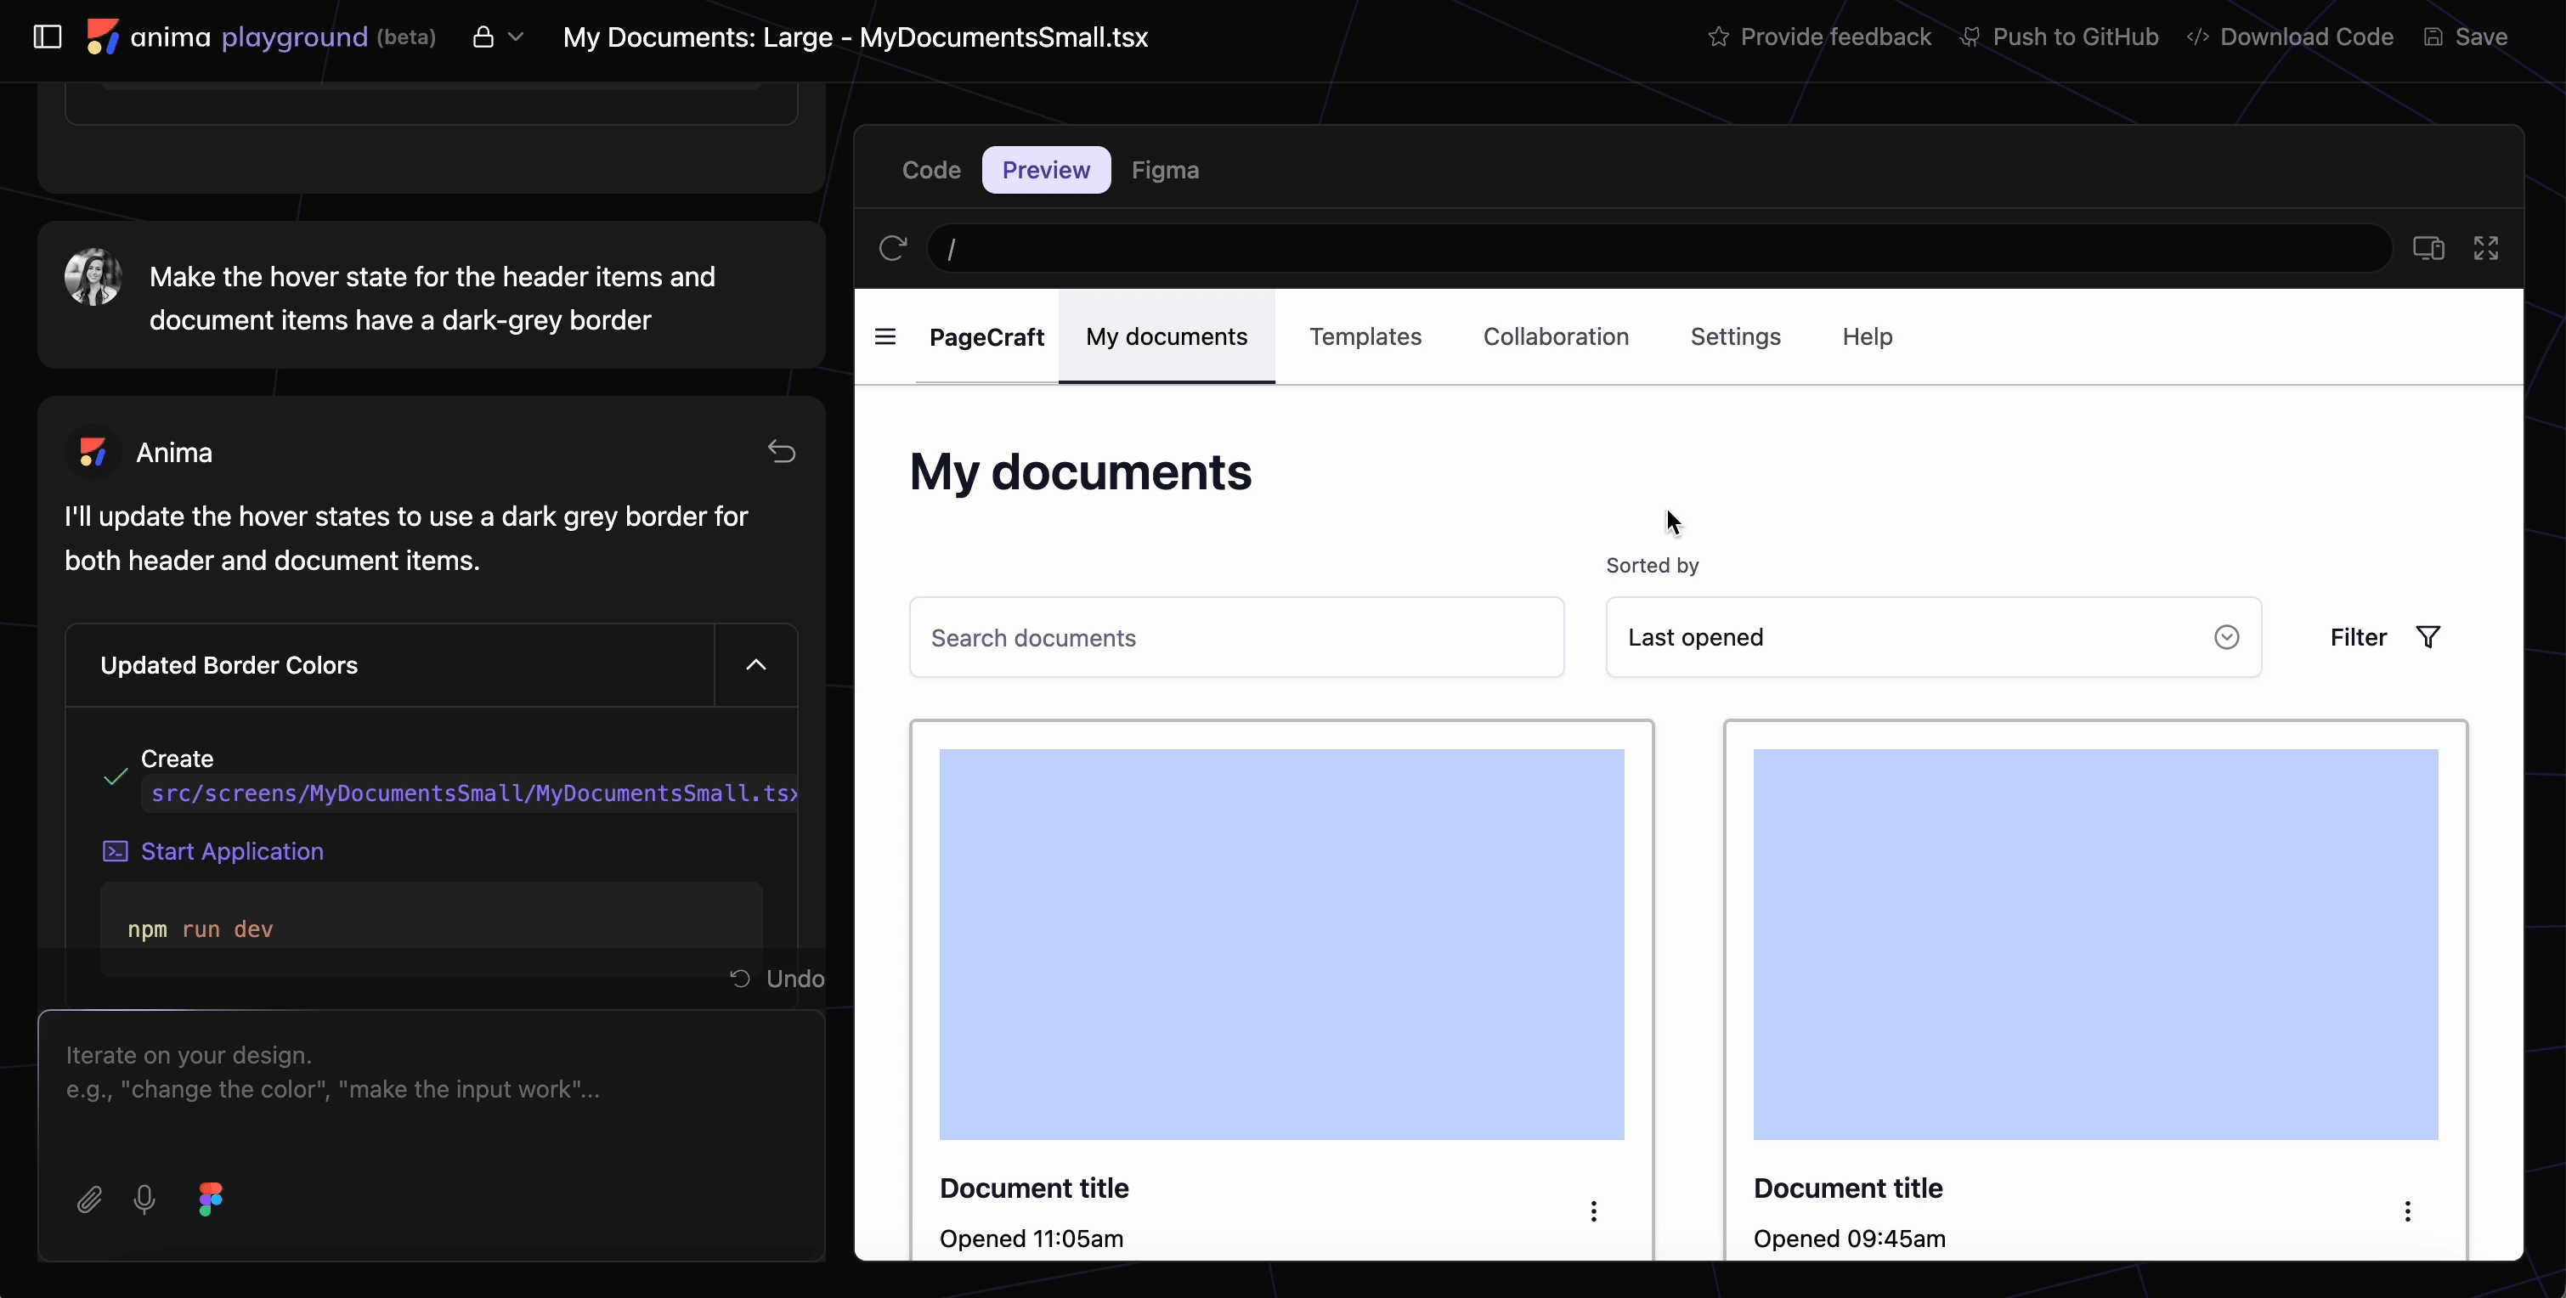
Task: Click the second document's blue thumbnail
Action: coord(2094,944)
